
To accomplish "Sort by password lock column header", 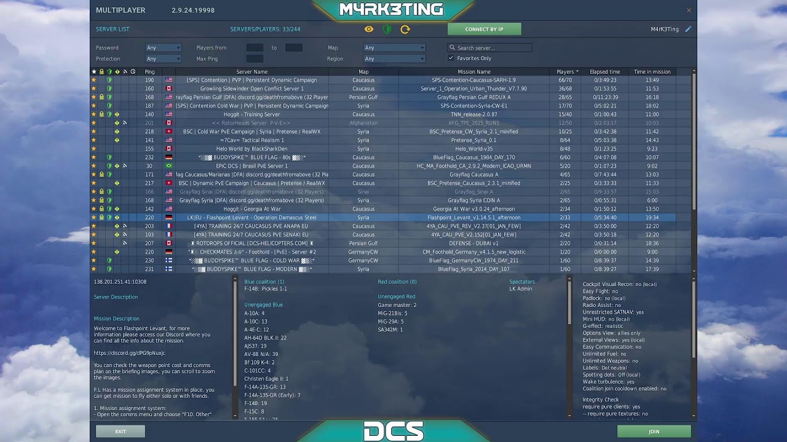I will [x=102, y=72].
